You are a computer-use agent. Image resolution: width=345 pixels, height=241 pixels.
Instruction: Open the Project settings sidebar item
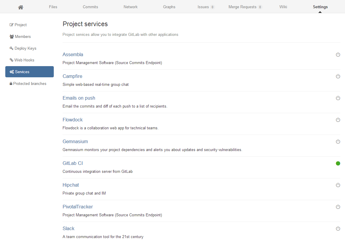click(29, 25)
